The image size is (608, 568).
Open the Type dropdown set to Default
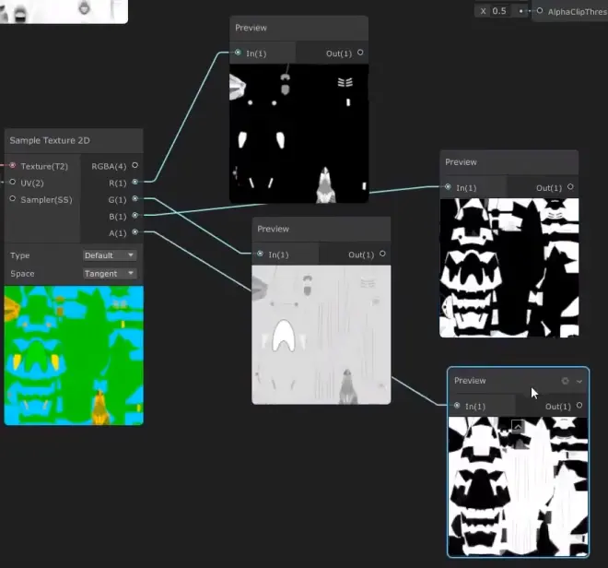[x=110, y=255]
